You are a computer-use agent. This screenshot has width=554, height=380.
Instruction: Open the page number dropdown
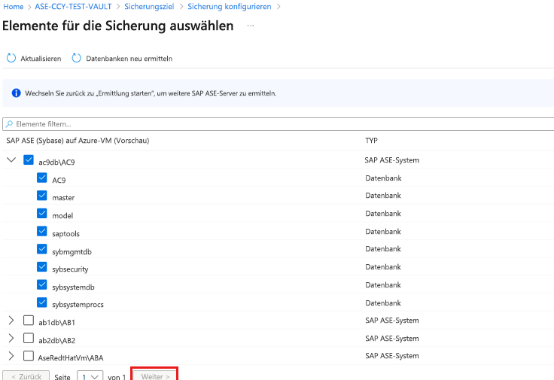[x=90, y=375]
